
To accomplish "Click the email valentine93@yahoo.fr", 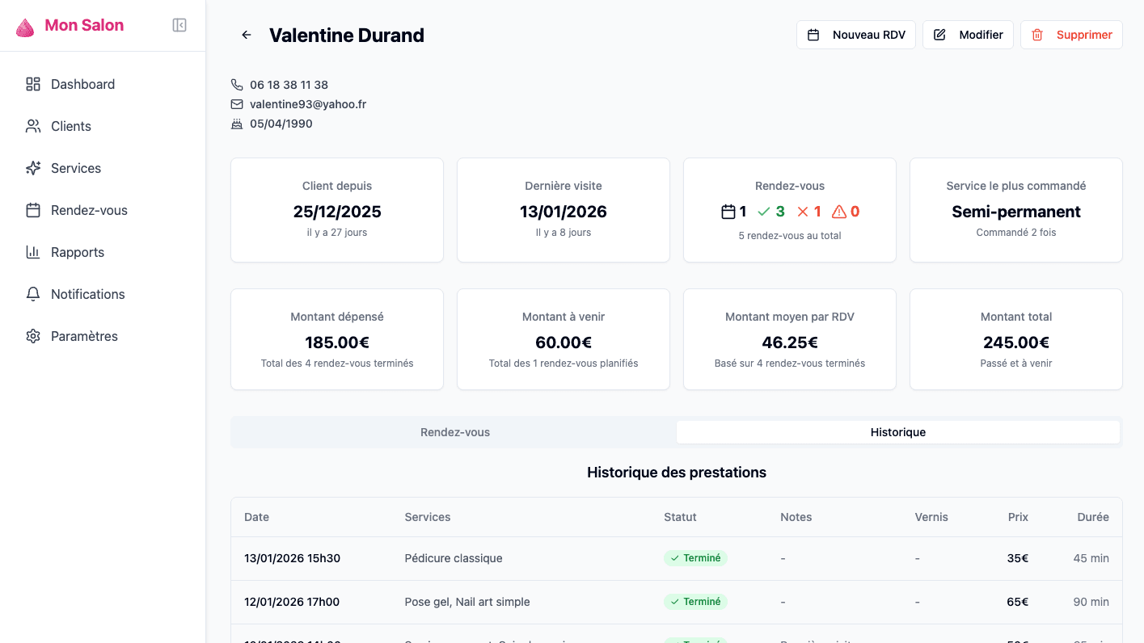I will click(307, 103).
